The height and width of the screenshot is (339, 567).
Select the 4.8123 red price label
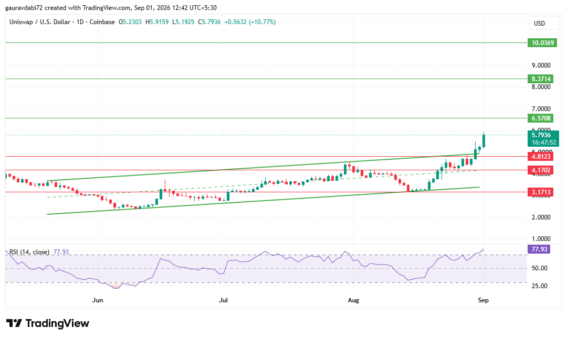tap(541, 156)
